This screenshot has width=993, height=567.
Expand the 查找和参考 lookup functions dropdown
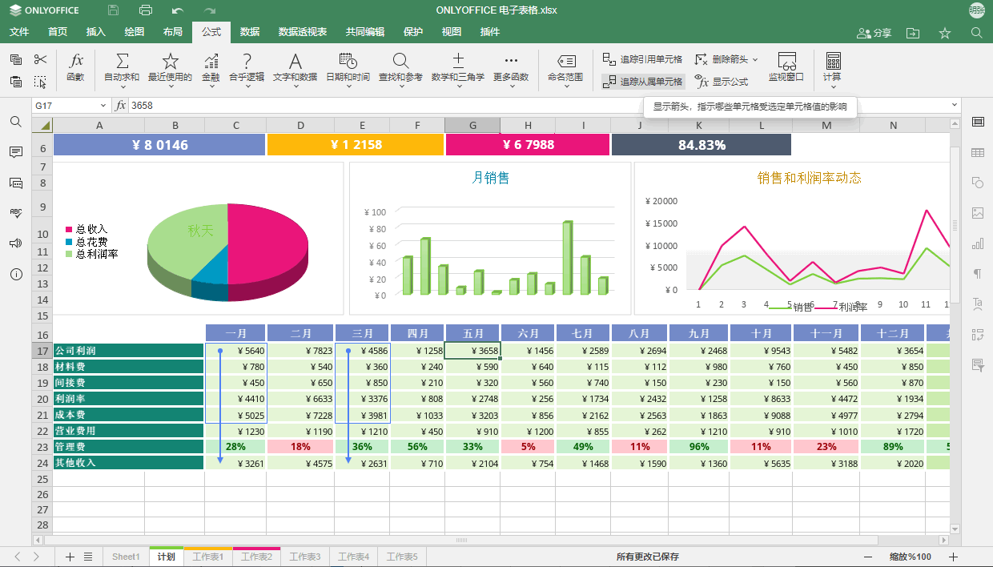pos(400,87)
